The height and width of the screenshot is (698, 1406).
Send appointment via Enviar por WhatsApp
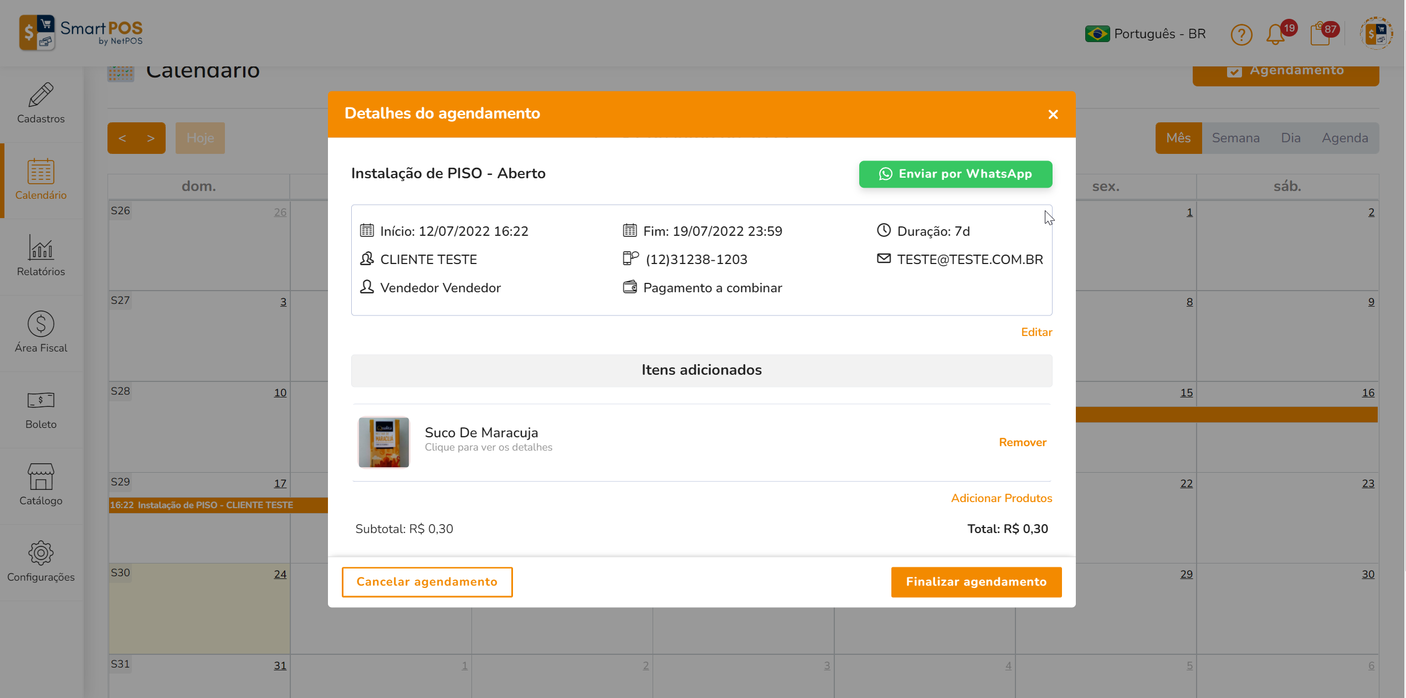point(956,174)
